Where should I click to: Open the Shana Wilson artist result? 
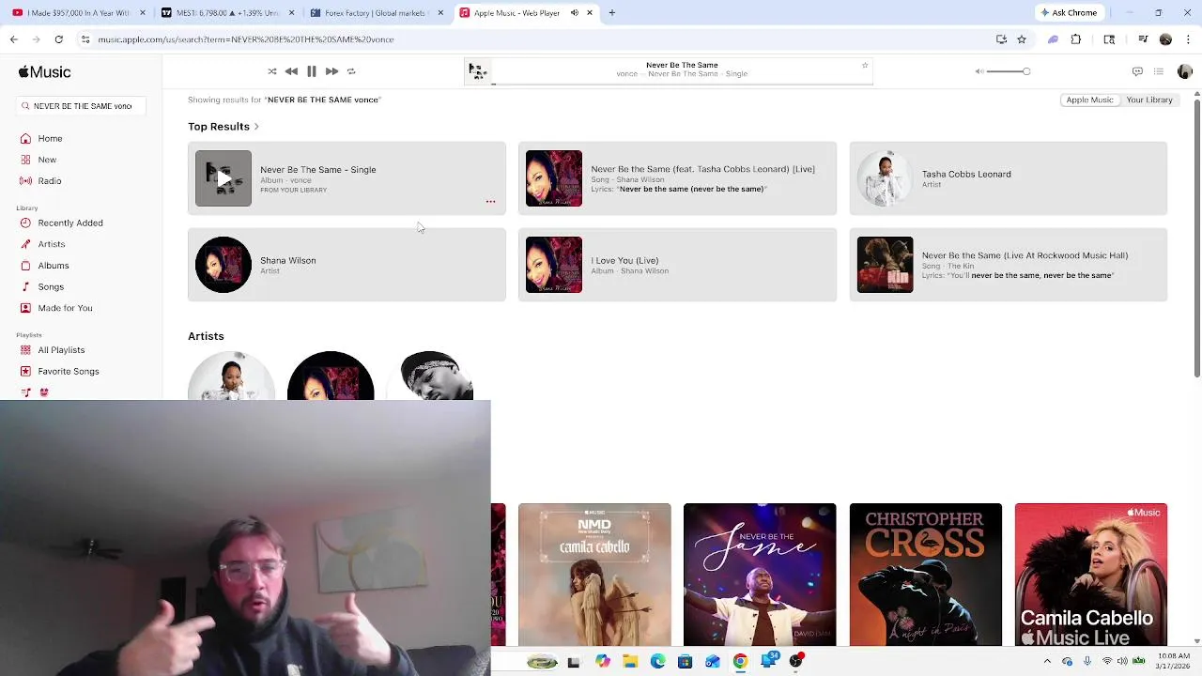(x=347, y=265)
